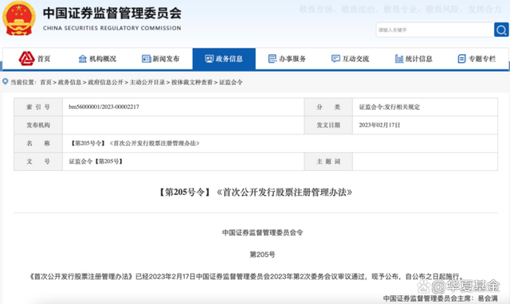Image resolution: width=510 pixels, height=304 pixels.
Task: Open the 办事服务 tab
Action: [x=287, y=59]
